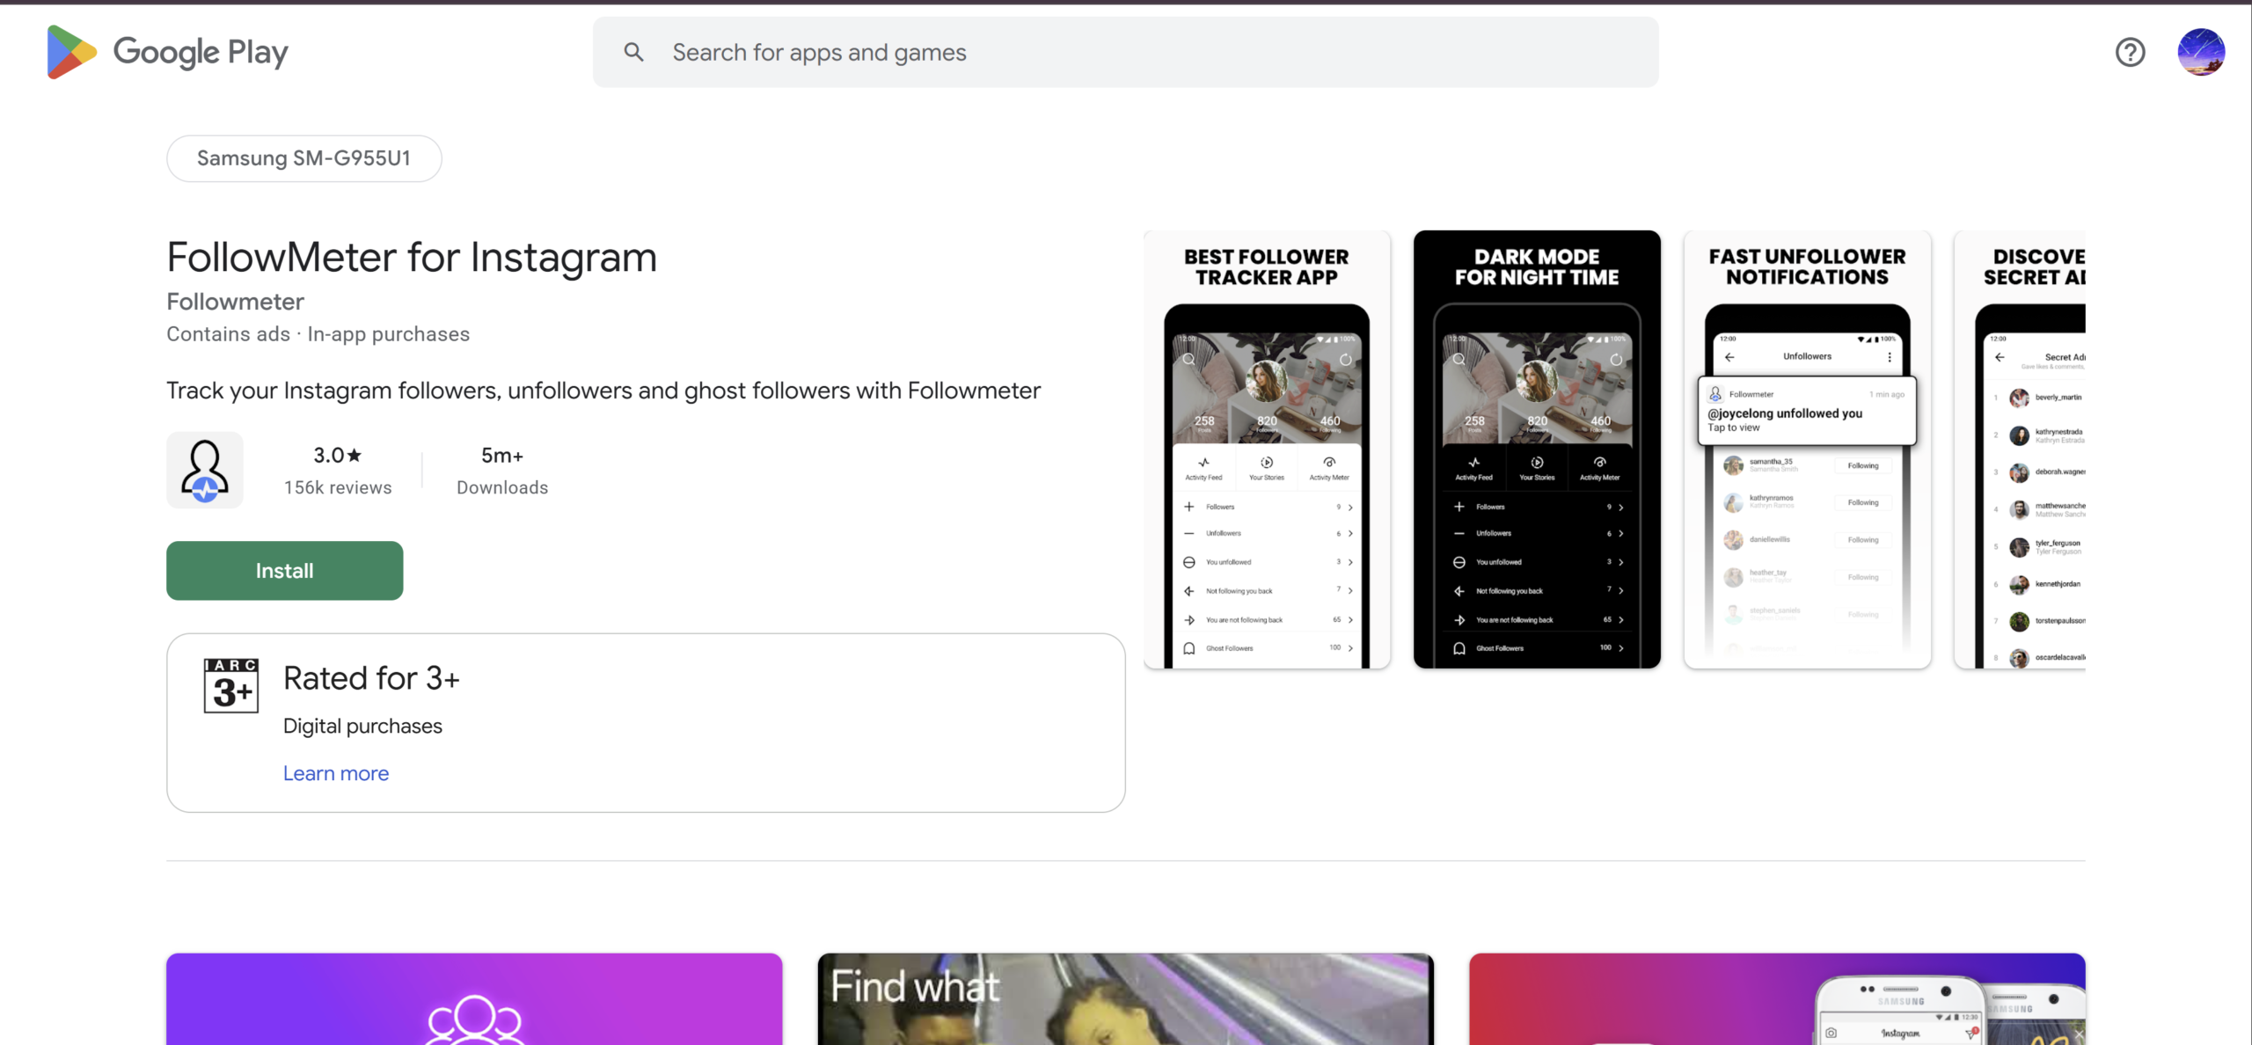Click the Track your Instagram followers description
The width and height of the screenshot is (2252, 1045).
click(x=603, y=391)
